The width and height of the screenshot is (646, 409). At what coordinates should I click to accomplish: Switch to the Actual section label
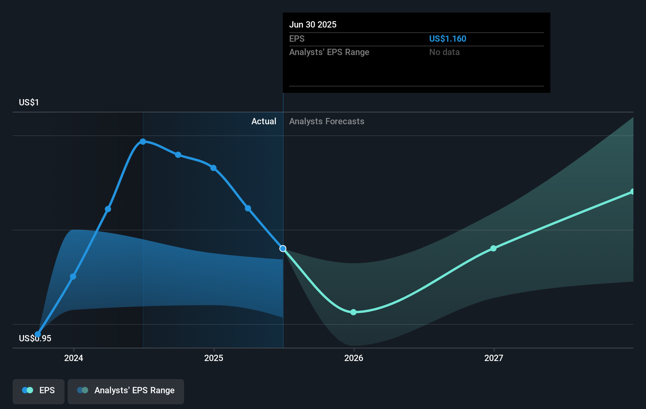264,121
